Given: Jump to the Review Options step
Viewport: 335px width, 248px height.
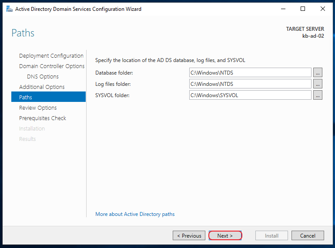Looking at the screenshot, I should tap(38, 108).
